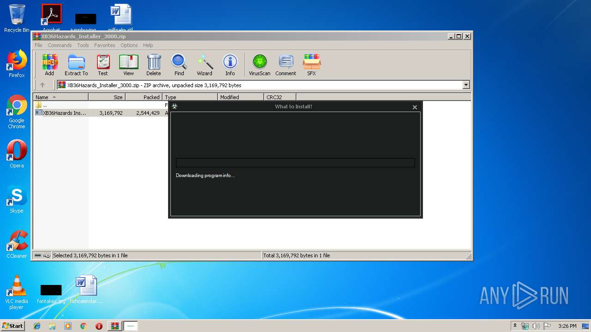Go up one folder level arrow
The image size is (591, 332).
point(42,85)
